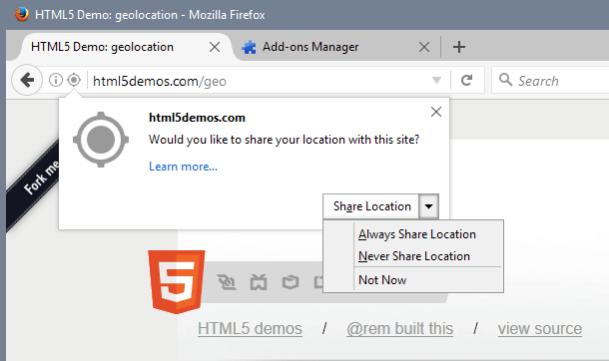Reload the page with the refresh icon

466,80
